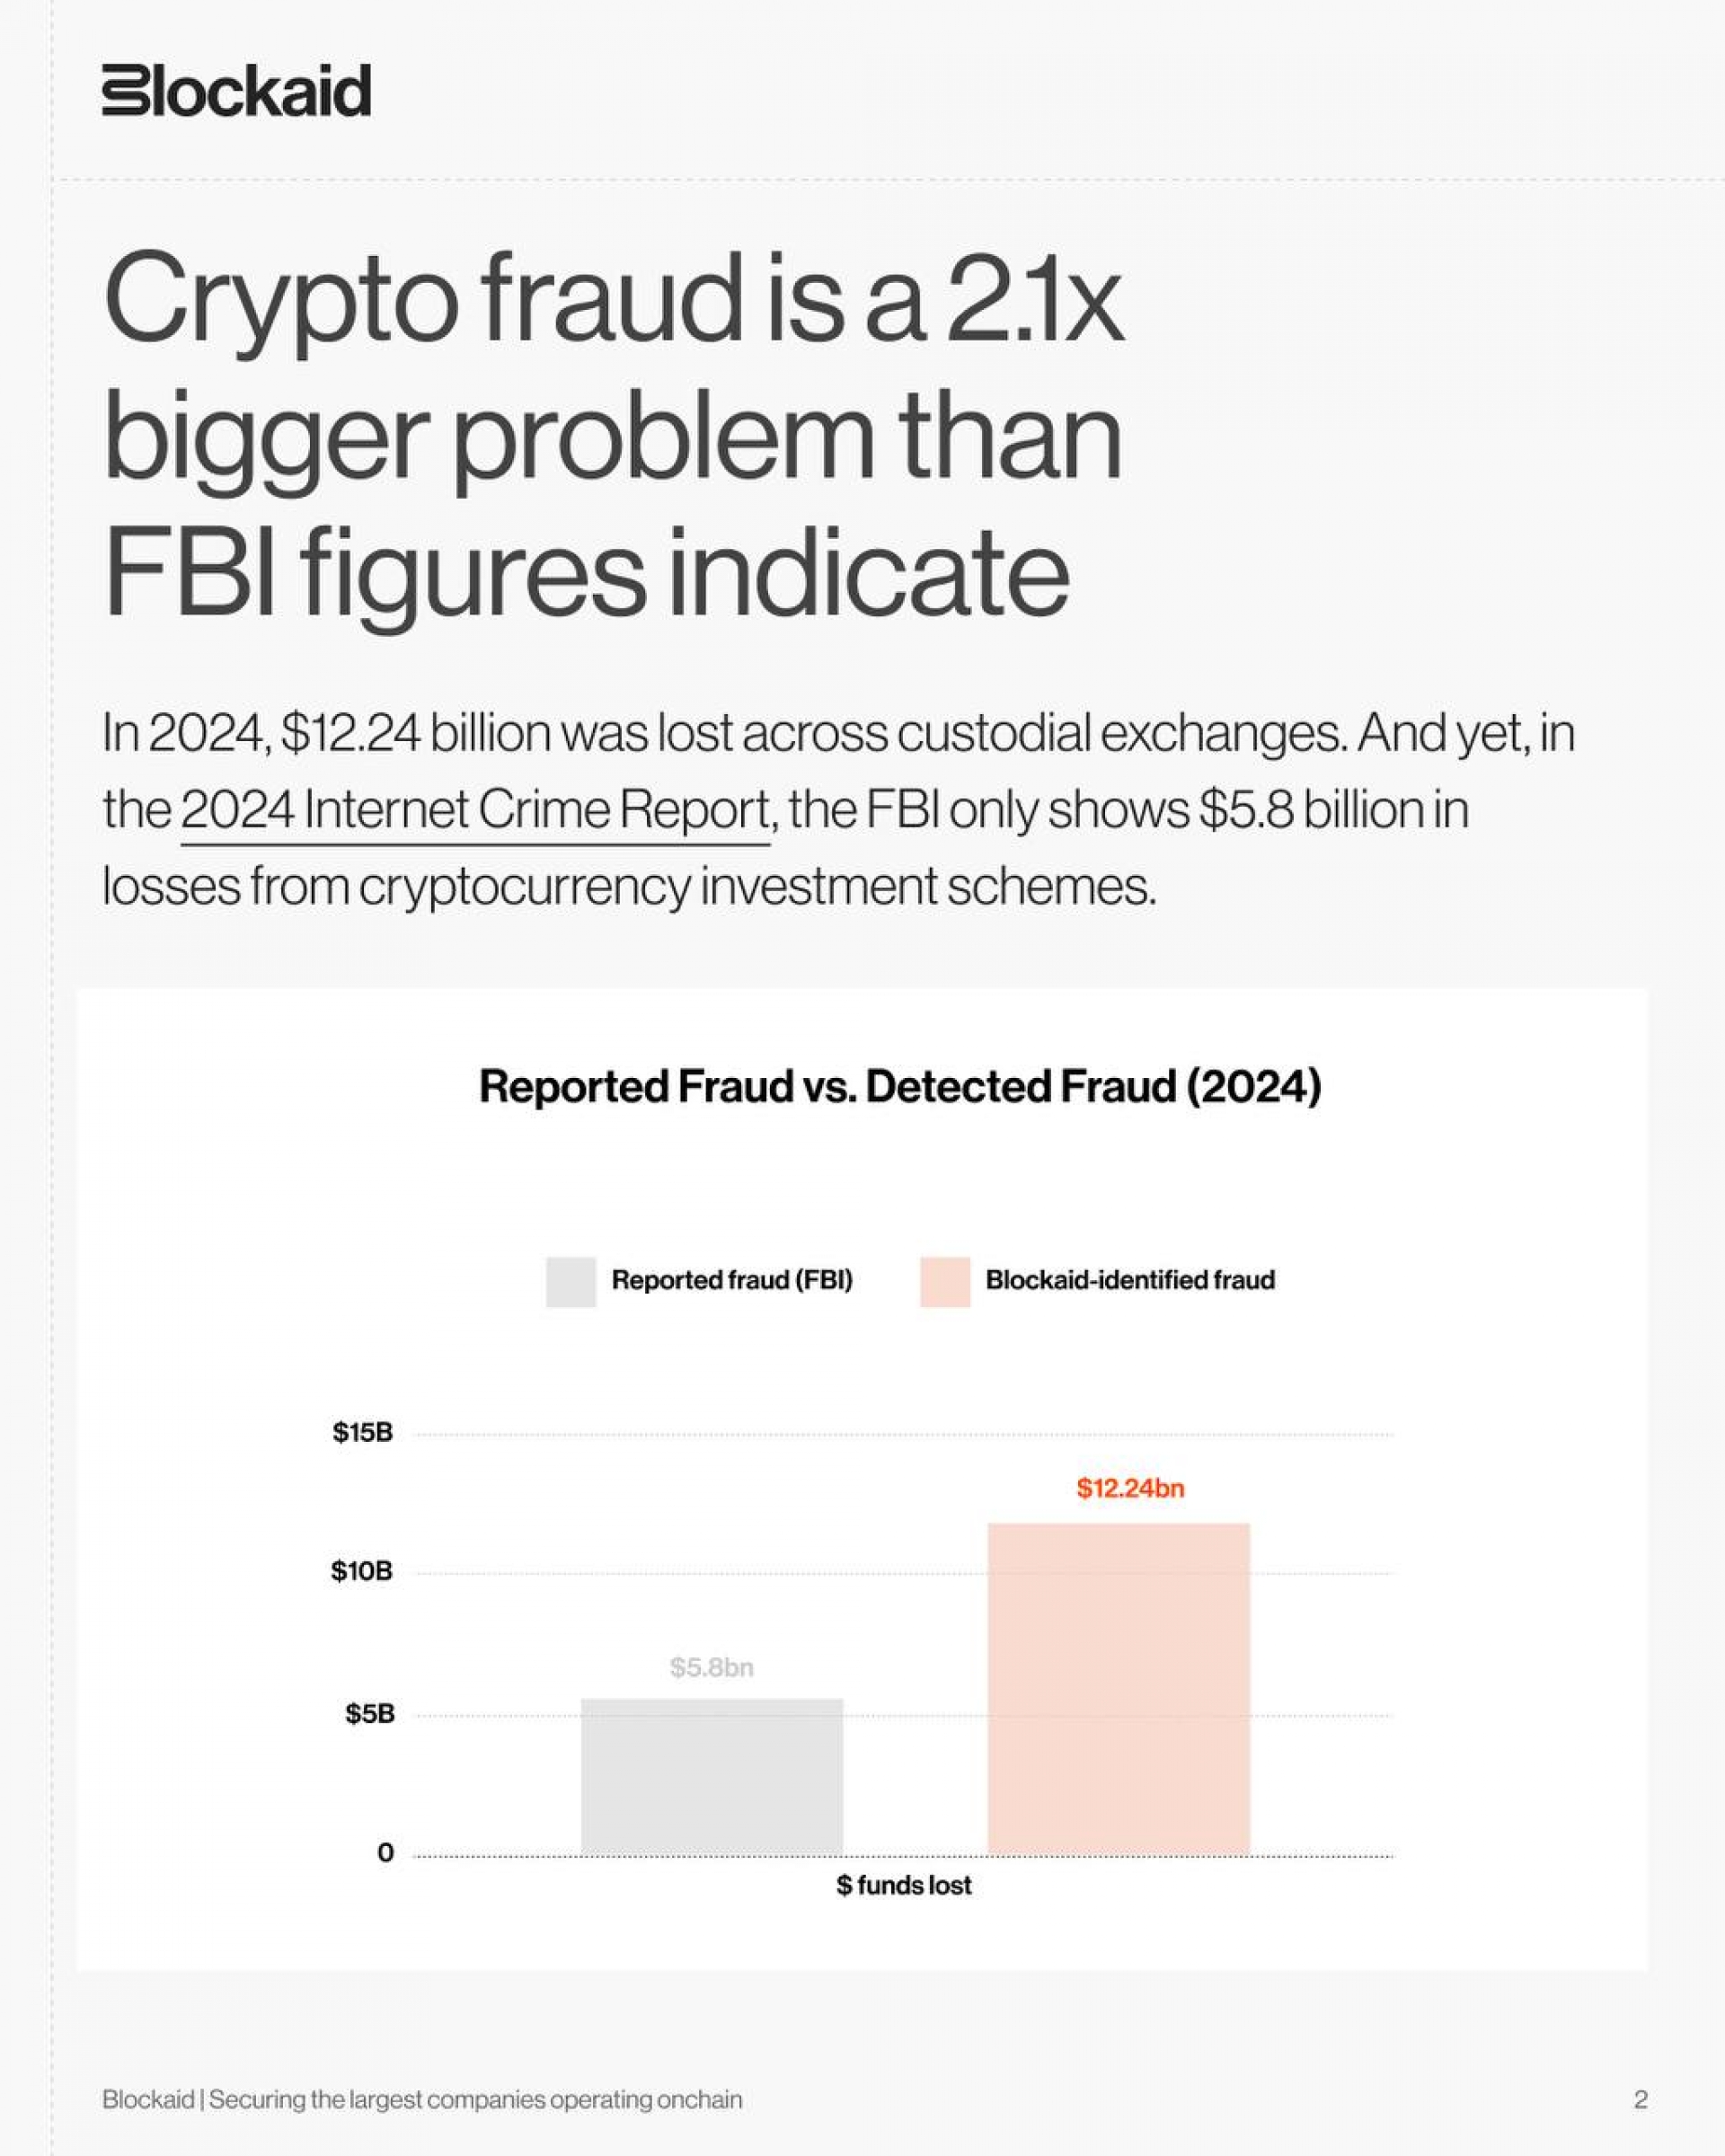This screenshot has width=1725, height=2156.
Task: Click the footer text "Securing the largest companies"
Action: pyautogui.click(x=475, y=2099)
